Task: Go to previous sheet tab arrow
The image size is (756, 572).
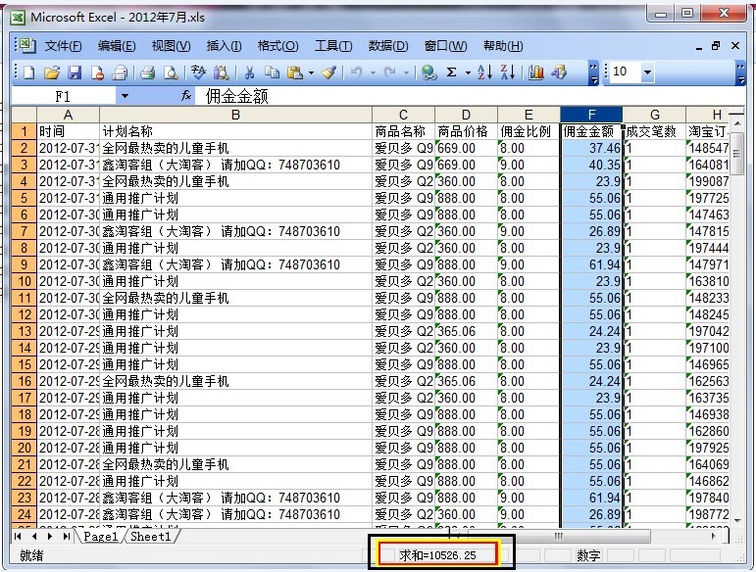Action: (34, 537)
